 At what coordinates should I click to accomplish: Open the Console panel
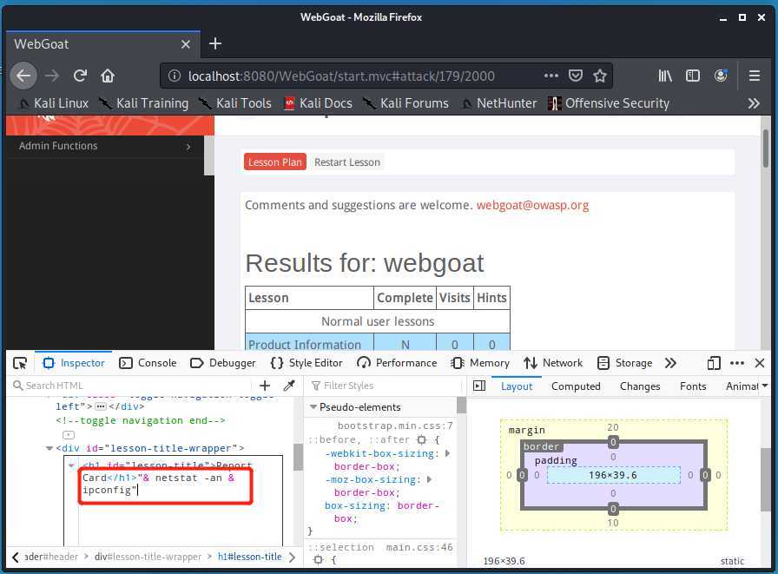click(x=148, y=363)
